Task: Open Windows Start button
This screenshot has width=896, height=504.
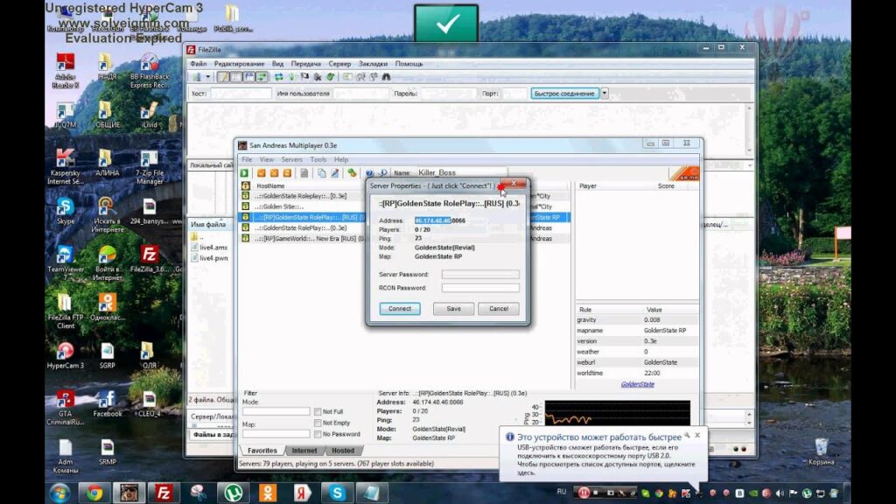Action: 59,493
